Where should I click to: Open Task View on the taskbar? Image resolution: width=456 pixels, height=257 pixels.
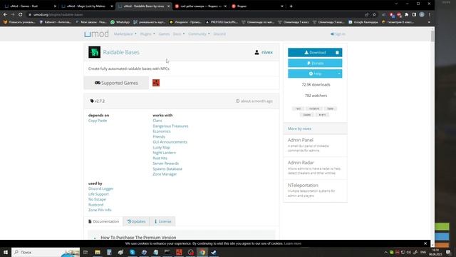pyautogui.click(x=85, y=252)
